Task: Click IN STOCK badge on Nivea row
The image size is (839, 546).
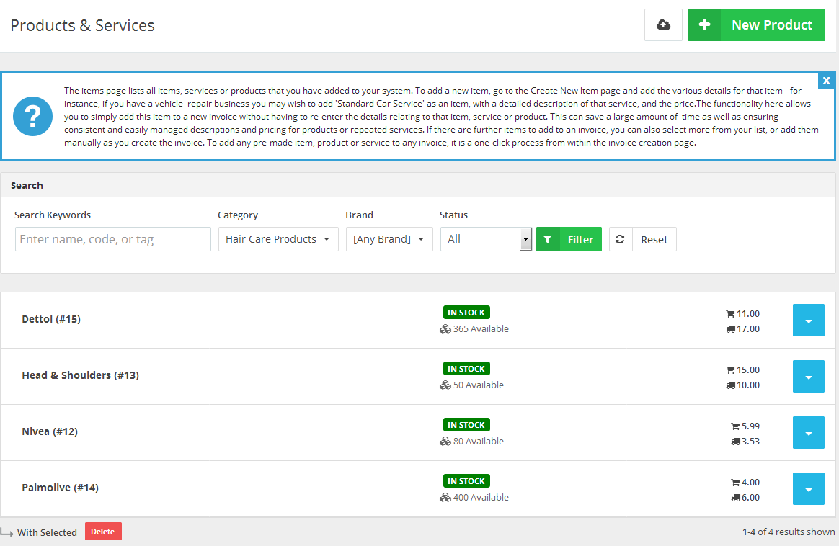Action: (x=466, y=424)
